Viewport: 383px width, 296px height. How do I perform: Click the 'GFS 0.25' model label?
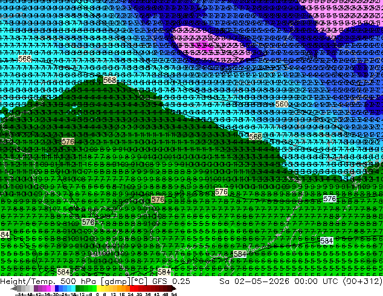tap(171, 282)
